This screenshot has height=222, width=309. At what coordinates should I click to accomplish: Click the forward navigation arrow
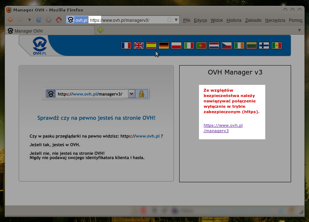20,20
